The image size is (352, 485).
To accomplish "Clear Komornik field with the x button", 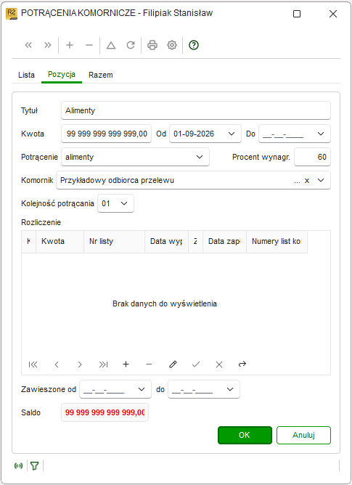I will pyautogui.click(x=307, y=180).
